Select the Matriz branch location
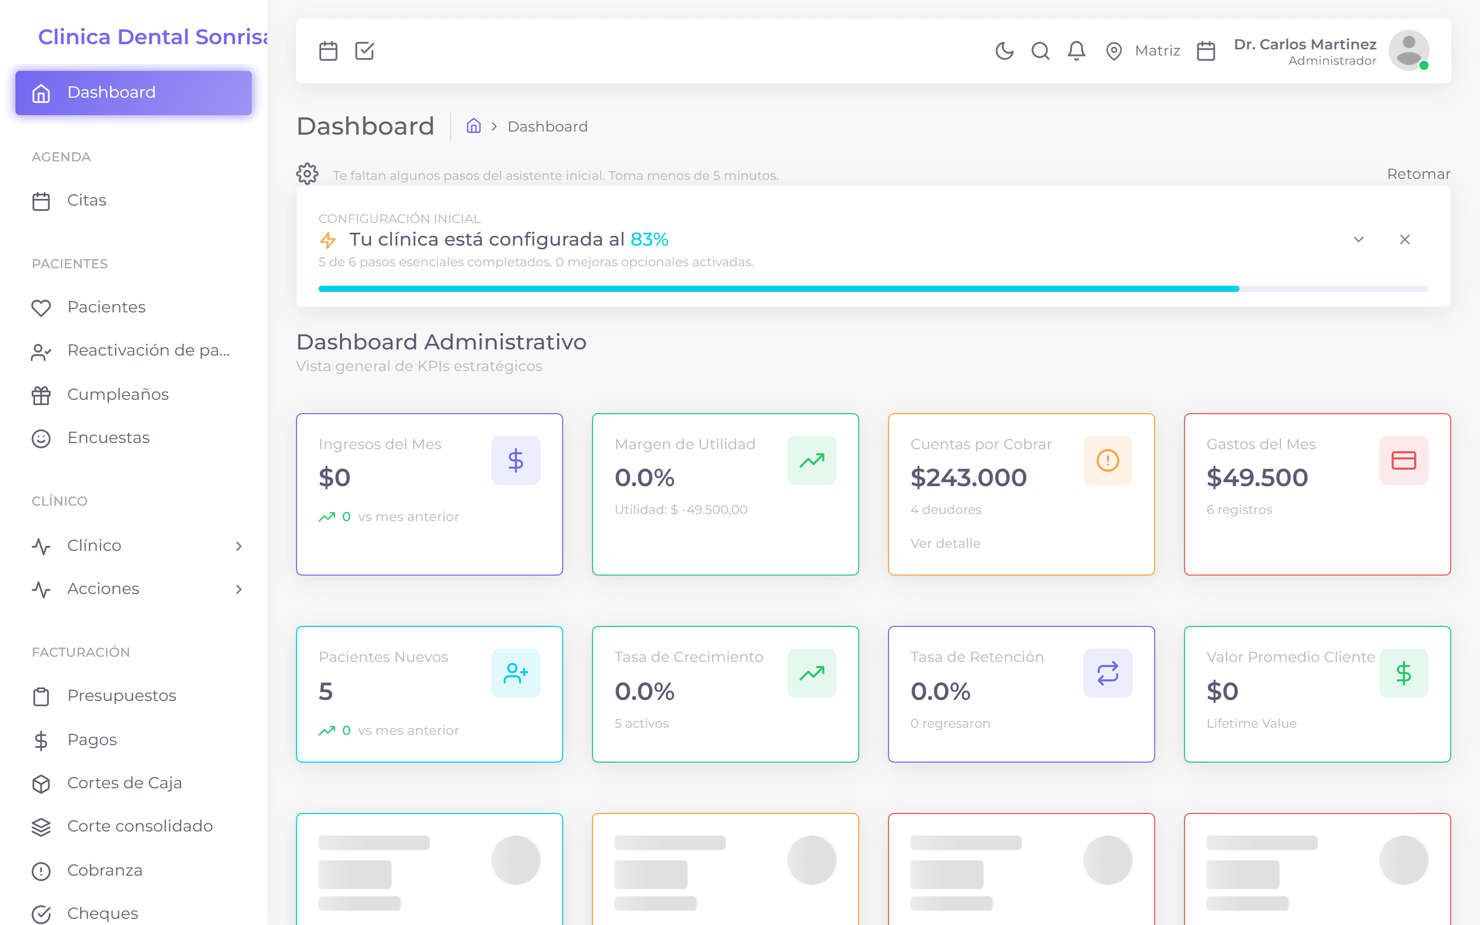The width and height of the screenshot is (1480, 925). coord(1143,51)
